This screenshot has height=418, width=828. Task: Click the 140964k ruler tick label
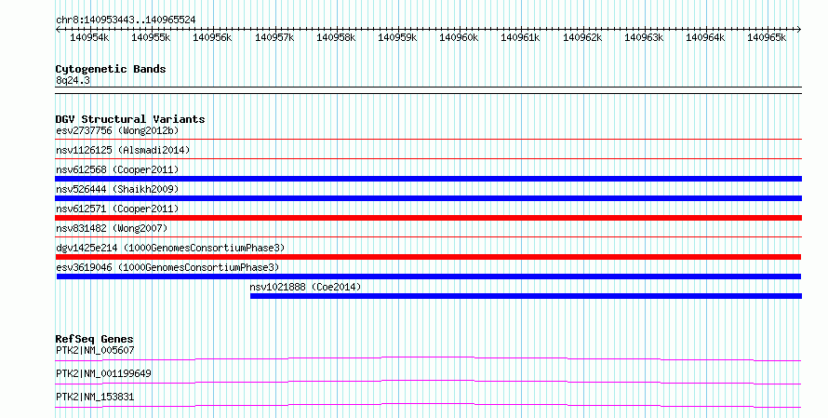[x=705, y=37]
